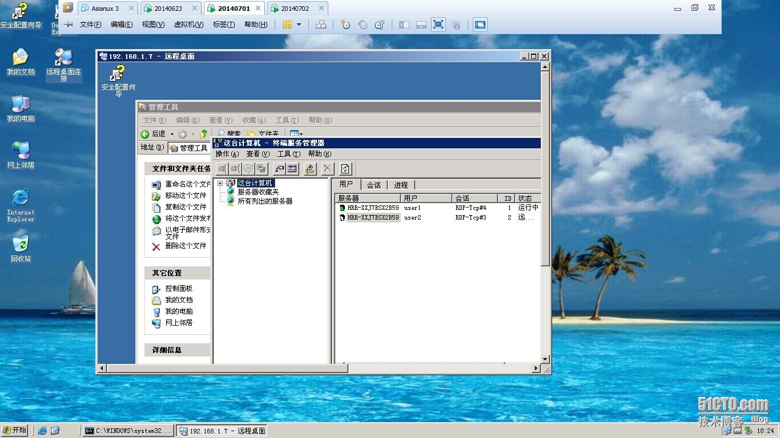The width and height of the screenshot is (780, 438).
Task: Open the VMware 帮助(H) menu
Action: click(x=255, y=25)
